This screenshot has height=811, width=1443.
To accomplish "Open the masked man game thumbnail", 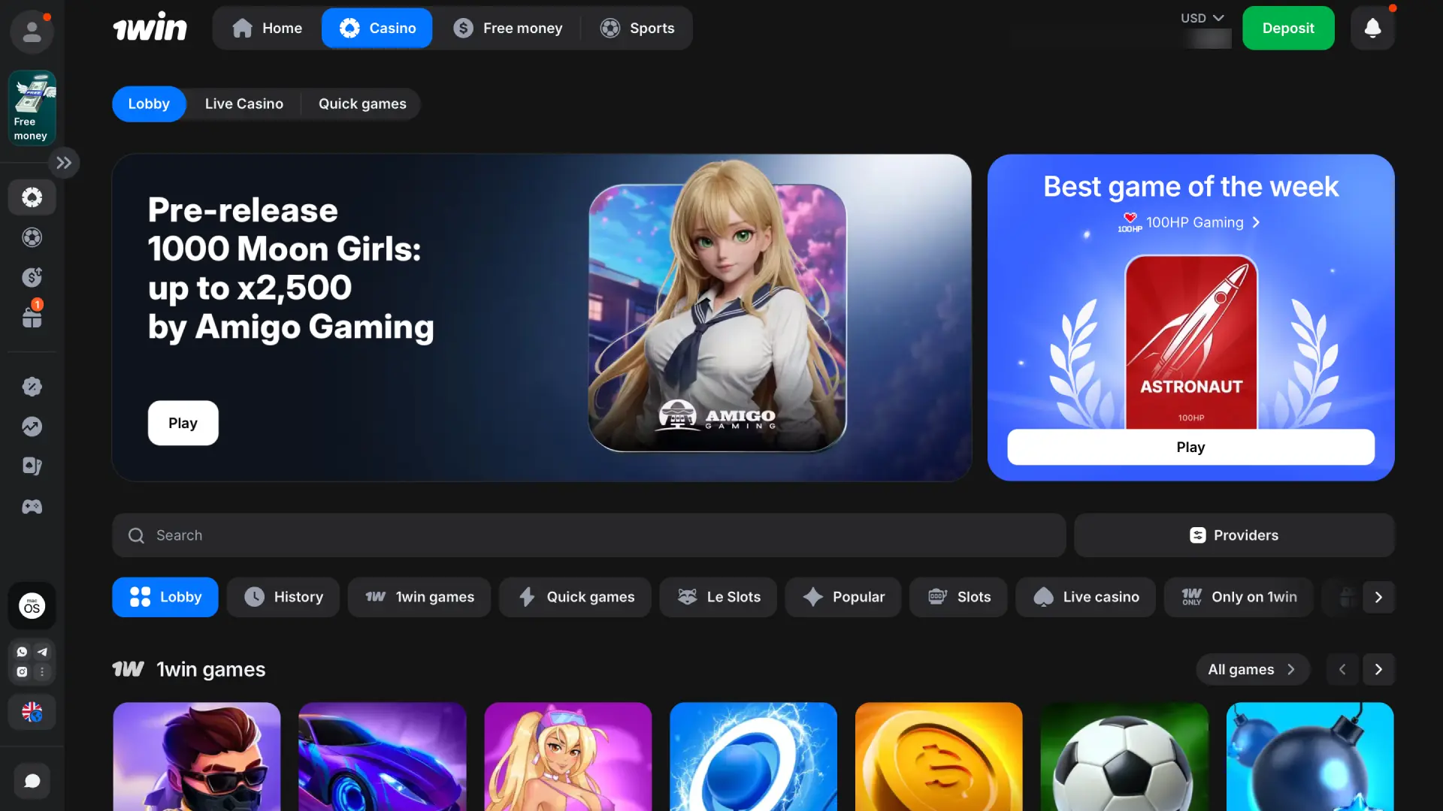I will [x=197, y=757].
